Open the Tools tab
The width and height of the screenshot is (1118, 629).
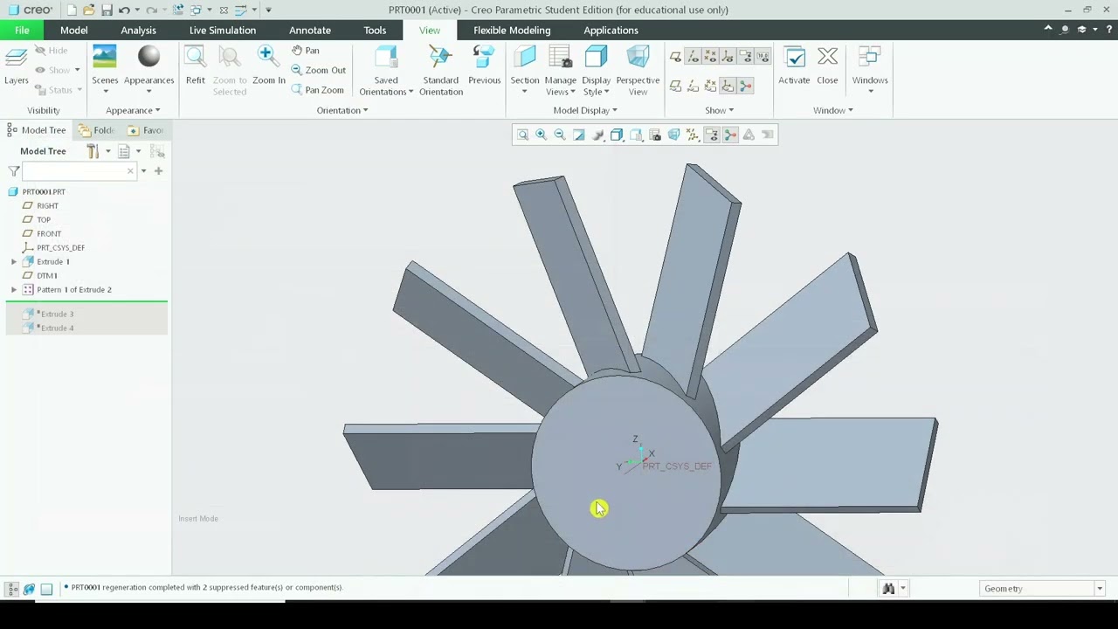[375, 31]
